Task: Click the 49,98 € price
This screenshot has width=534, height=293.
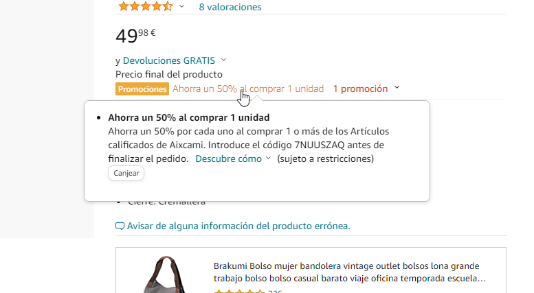Action: coord(135,36)
